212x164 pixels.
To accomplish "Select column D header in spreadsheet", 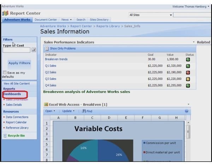I will coord(109,118).
